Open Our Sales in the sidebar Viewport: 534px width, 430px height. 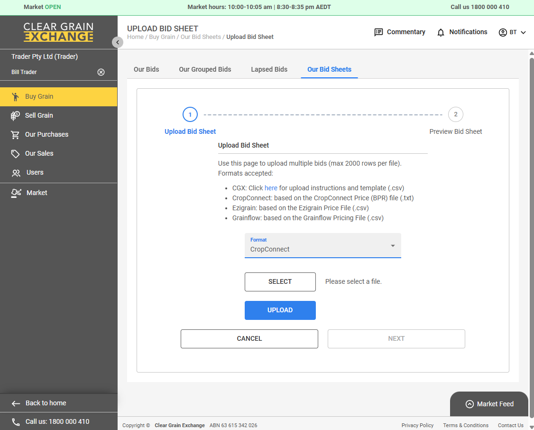coord(59,154)
